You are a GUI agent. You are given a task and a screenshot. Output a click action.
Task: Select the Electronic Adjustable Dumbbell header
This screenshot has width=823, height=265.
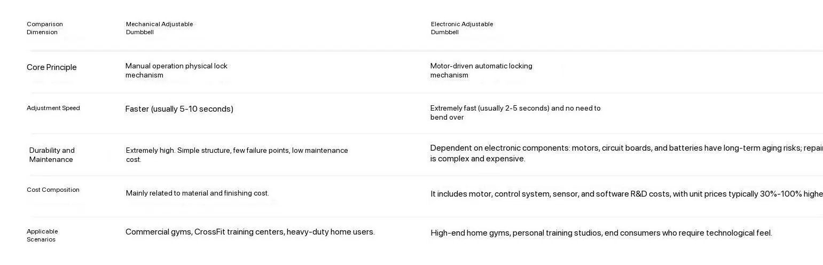click(x=462, y=28)
